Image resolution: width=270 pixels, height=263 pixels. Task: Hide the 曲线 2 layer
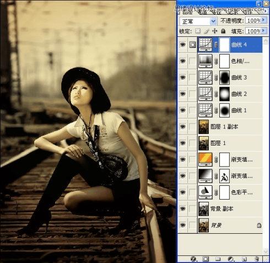point(182,94)
